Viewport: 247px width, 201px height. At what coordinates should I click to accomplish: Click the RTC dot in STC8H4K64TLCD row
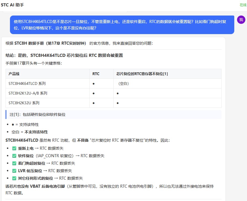tap(93, 84)
